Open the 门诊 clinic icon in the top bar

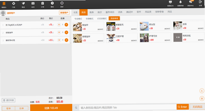click(13, 5)
